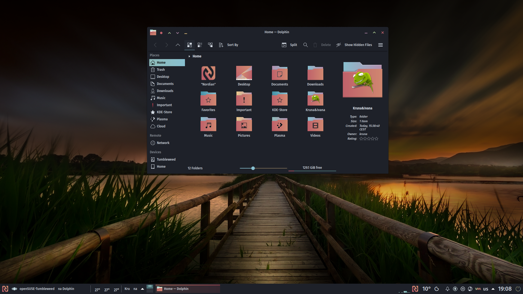Click the red dot titlebar button
Viewport: 523px width, 294px height.
(161, 33)
